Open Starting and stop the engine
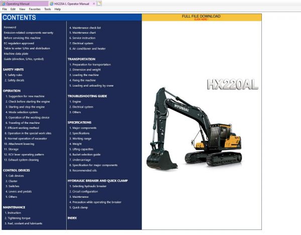301x235 pixels. tap(25, 107)
